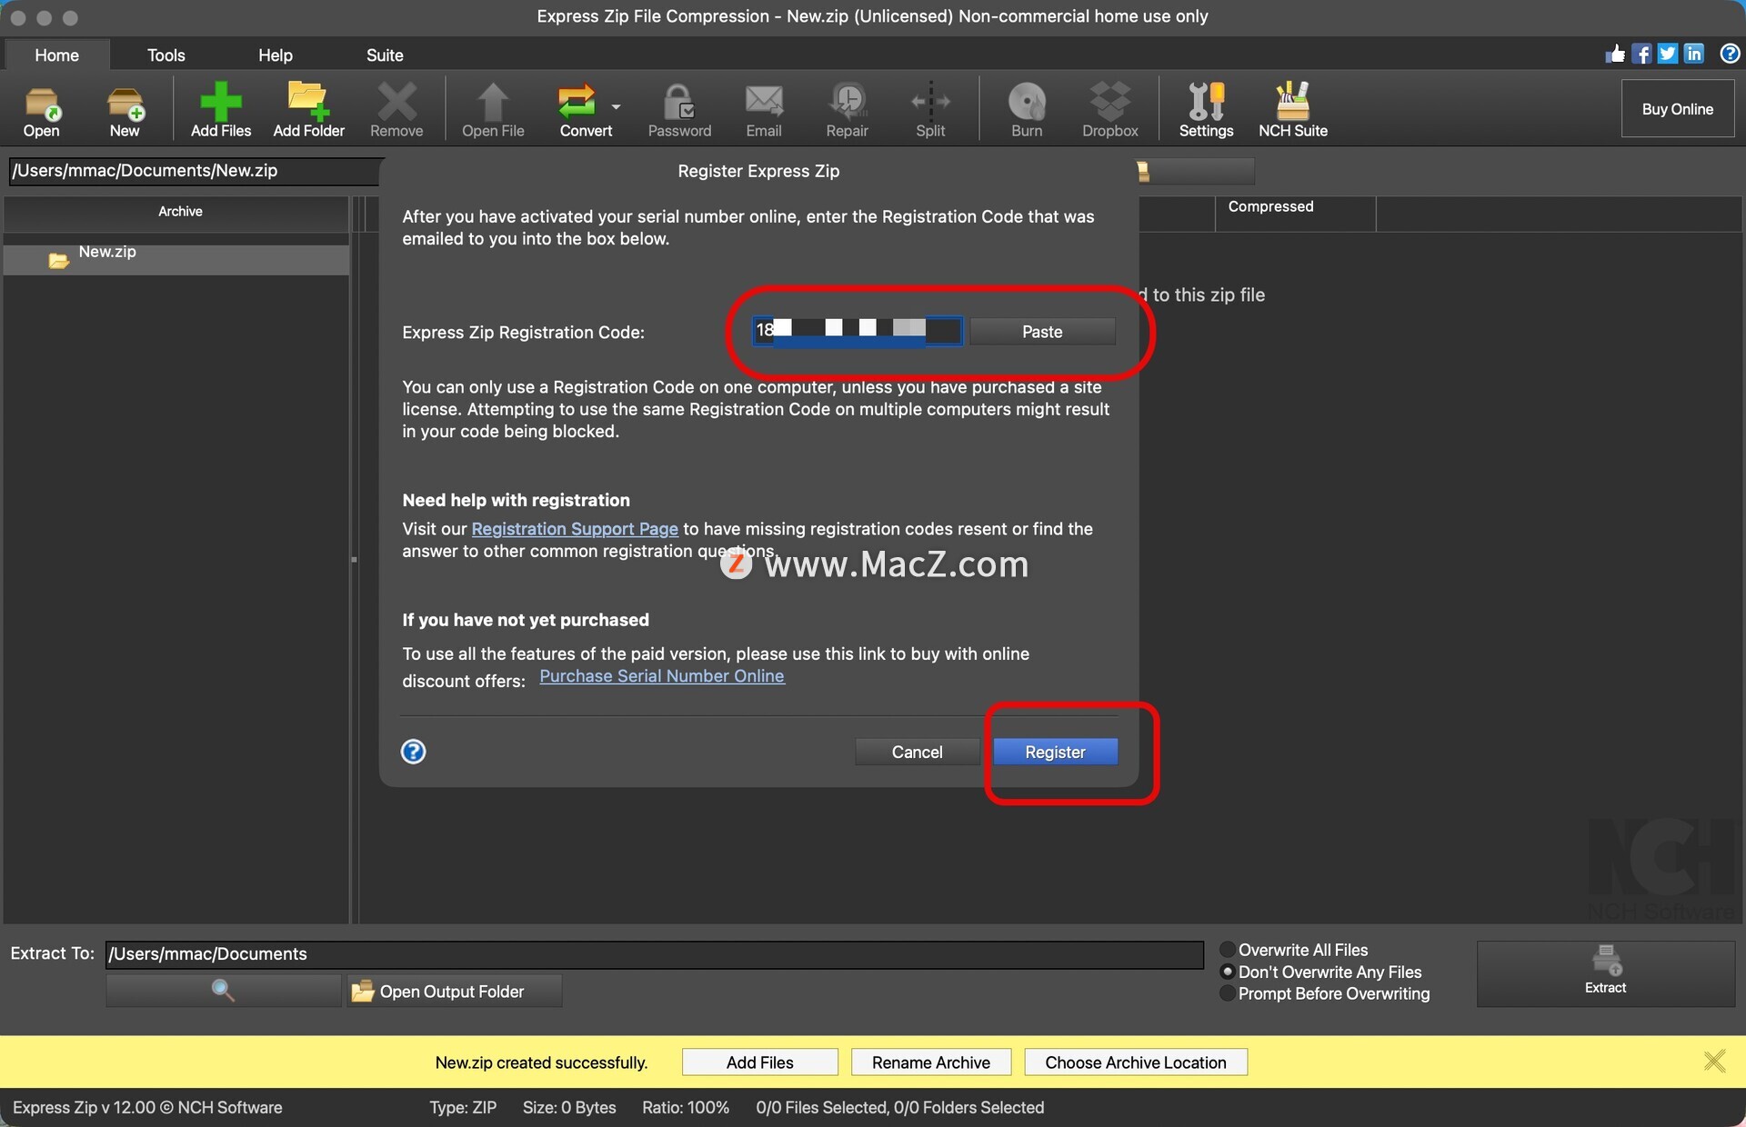Click the blue help icon in dialog
The width and height of the screenshot is (1746, 1127).
[414, 752]
